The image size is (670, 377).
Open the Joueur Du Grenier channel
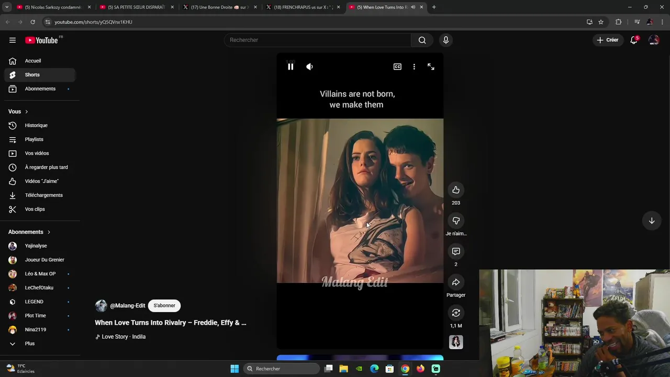40,260
